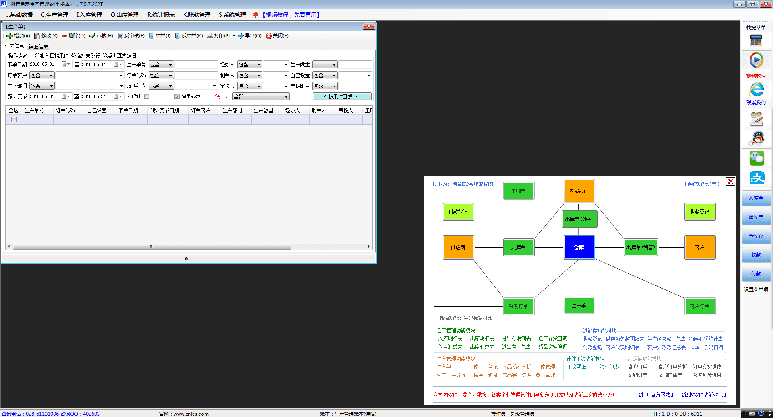Click the 内部部门 orange node in flowchart

pos(579,191)
